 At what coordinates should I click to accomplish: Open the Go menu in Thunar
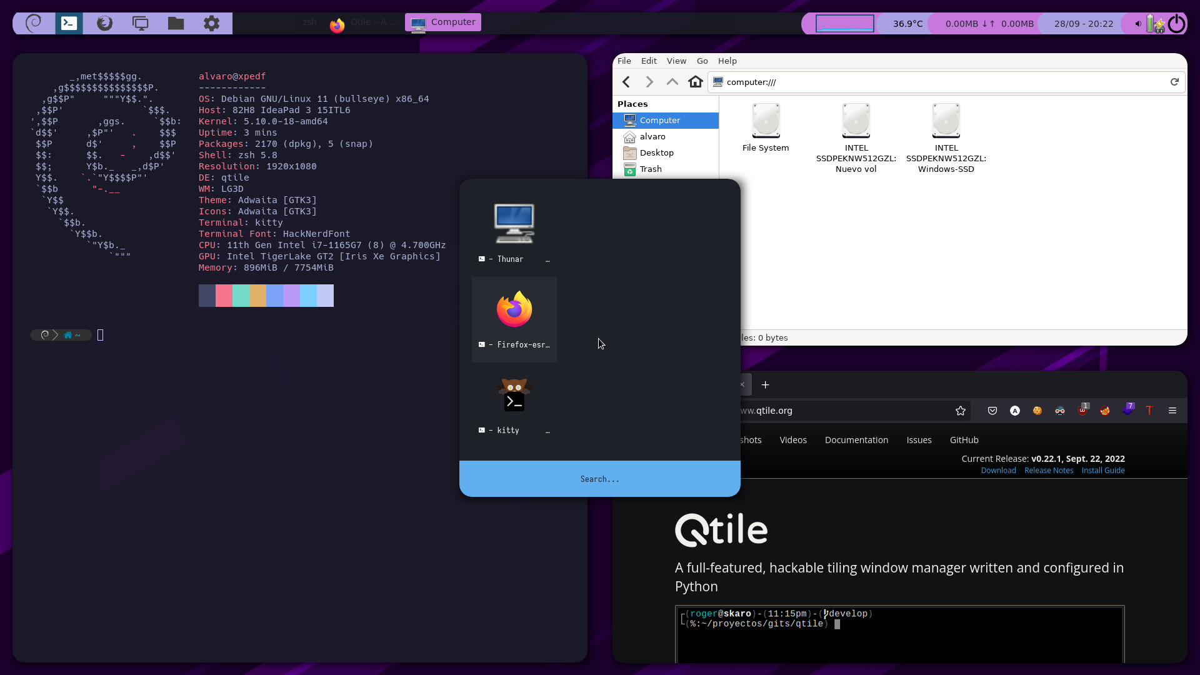(702, 61)
